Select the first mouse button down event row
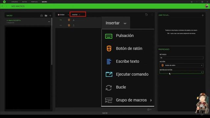The image size is (210, 118). tap(78, 20)
